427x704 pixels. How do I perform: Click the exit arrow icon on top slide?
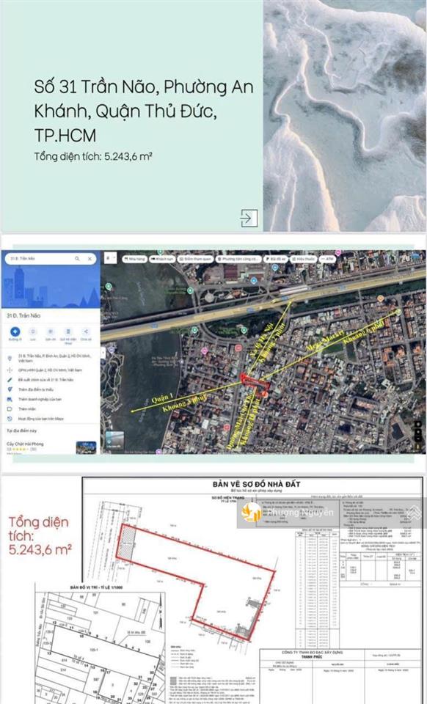click(x=249, y=218)
